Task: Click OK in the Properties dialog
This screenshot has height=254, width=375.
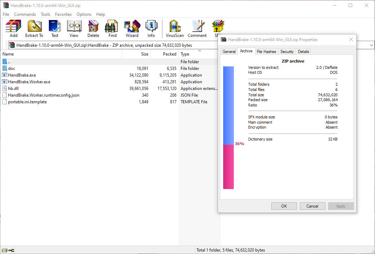Action: click(x=284, y=206)
